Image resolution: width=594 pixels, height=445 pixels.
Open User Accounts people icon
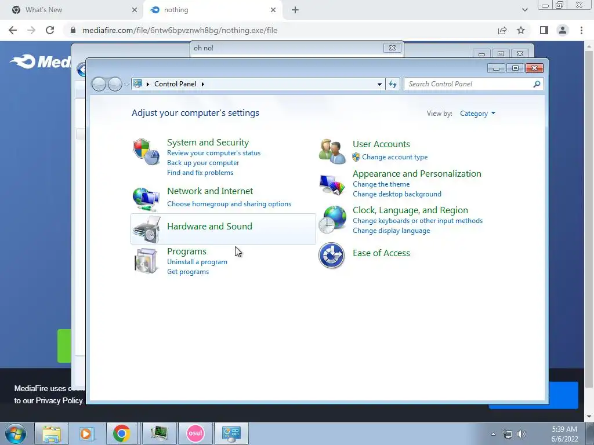point(332,151)
